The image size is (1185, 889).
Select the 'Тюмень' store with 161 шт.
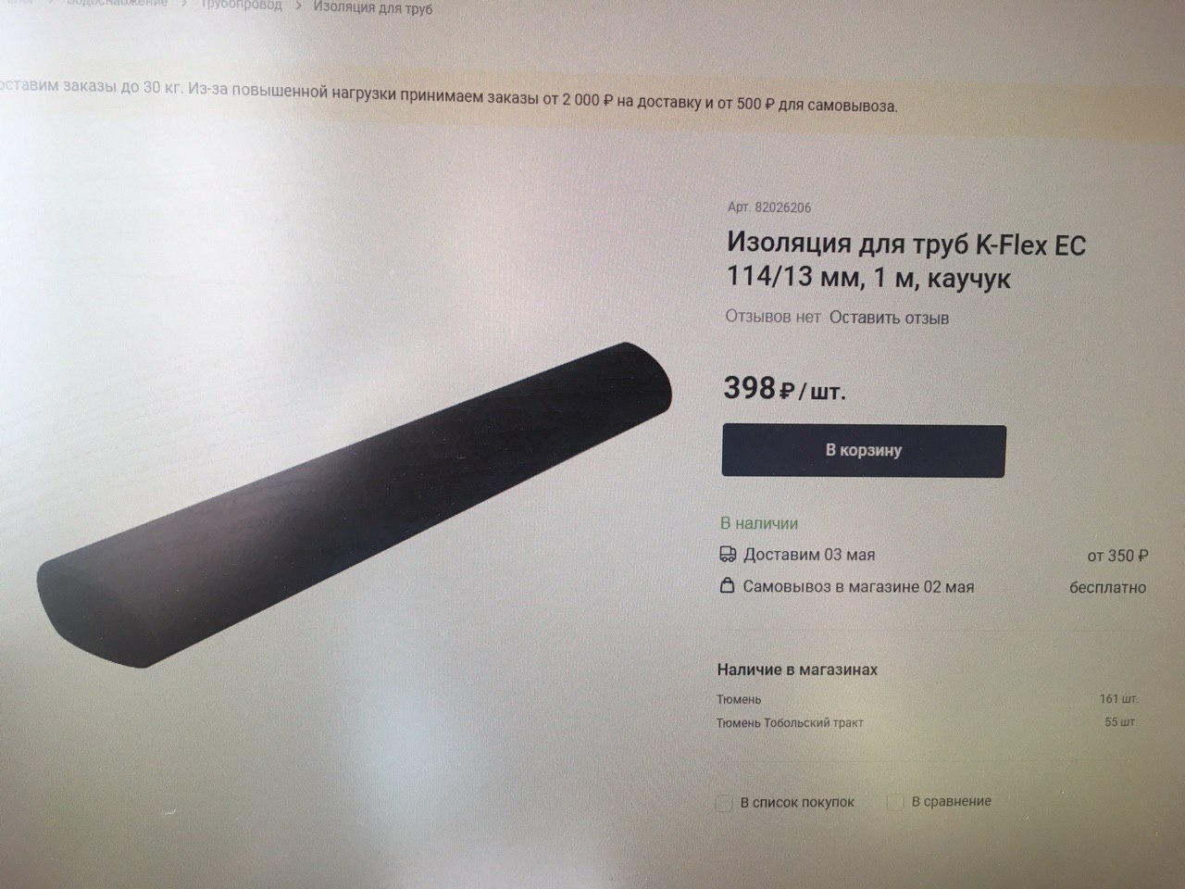[928, 699]
